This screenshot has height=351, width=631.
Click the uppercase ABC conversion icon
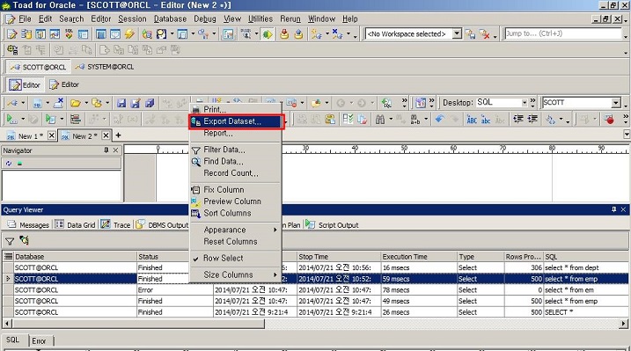(472, 119)
